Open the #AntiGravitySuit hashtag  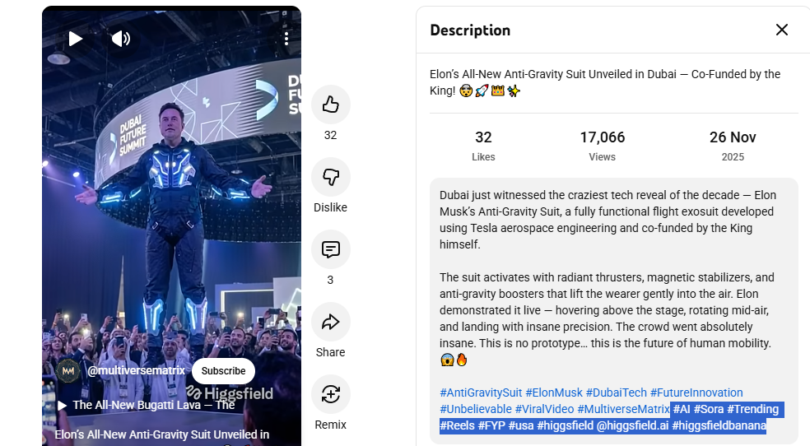coord(481,393)
